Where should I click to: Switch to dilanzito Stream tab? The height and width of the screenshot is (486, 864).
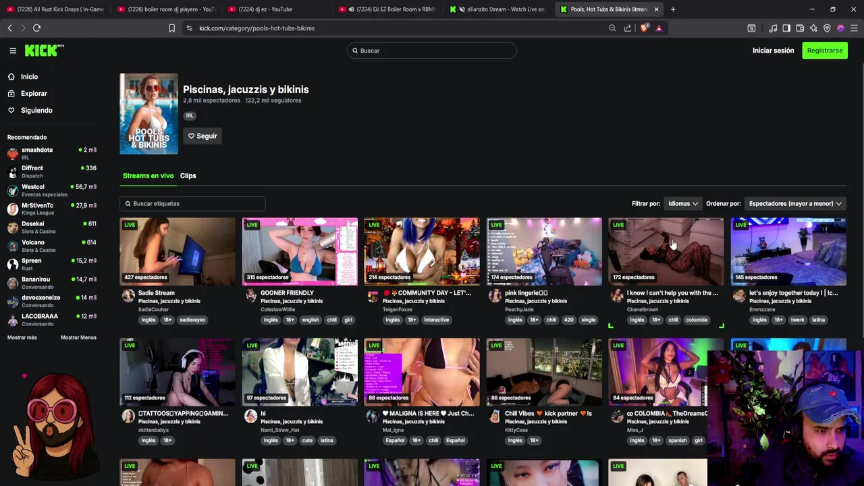[x=500, y=9]
